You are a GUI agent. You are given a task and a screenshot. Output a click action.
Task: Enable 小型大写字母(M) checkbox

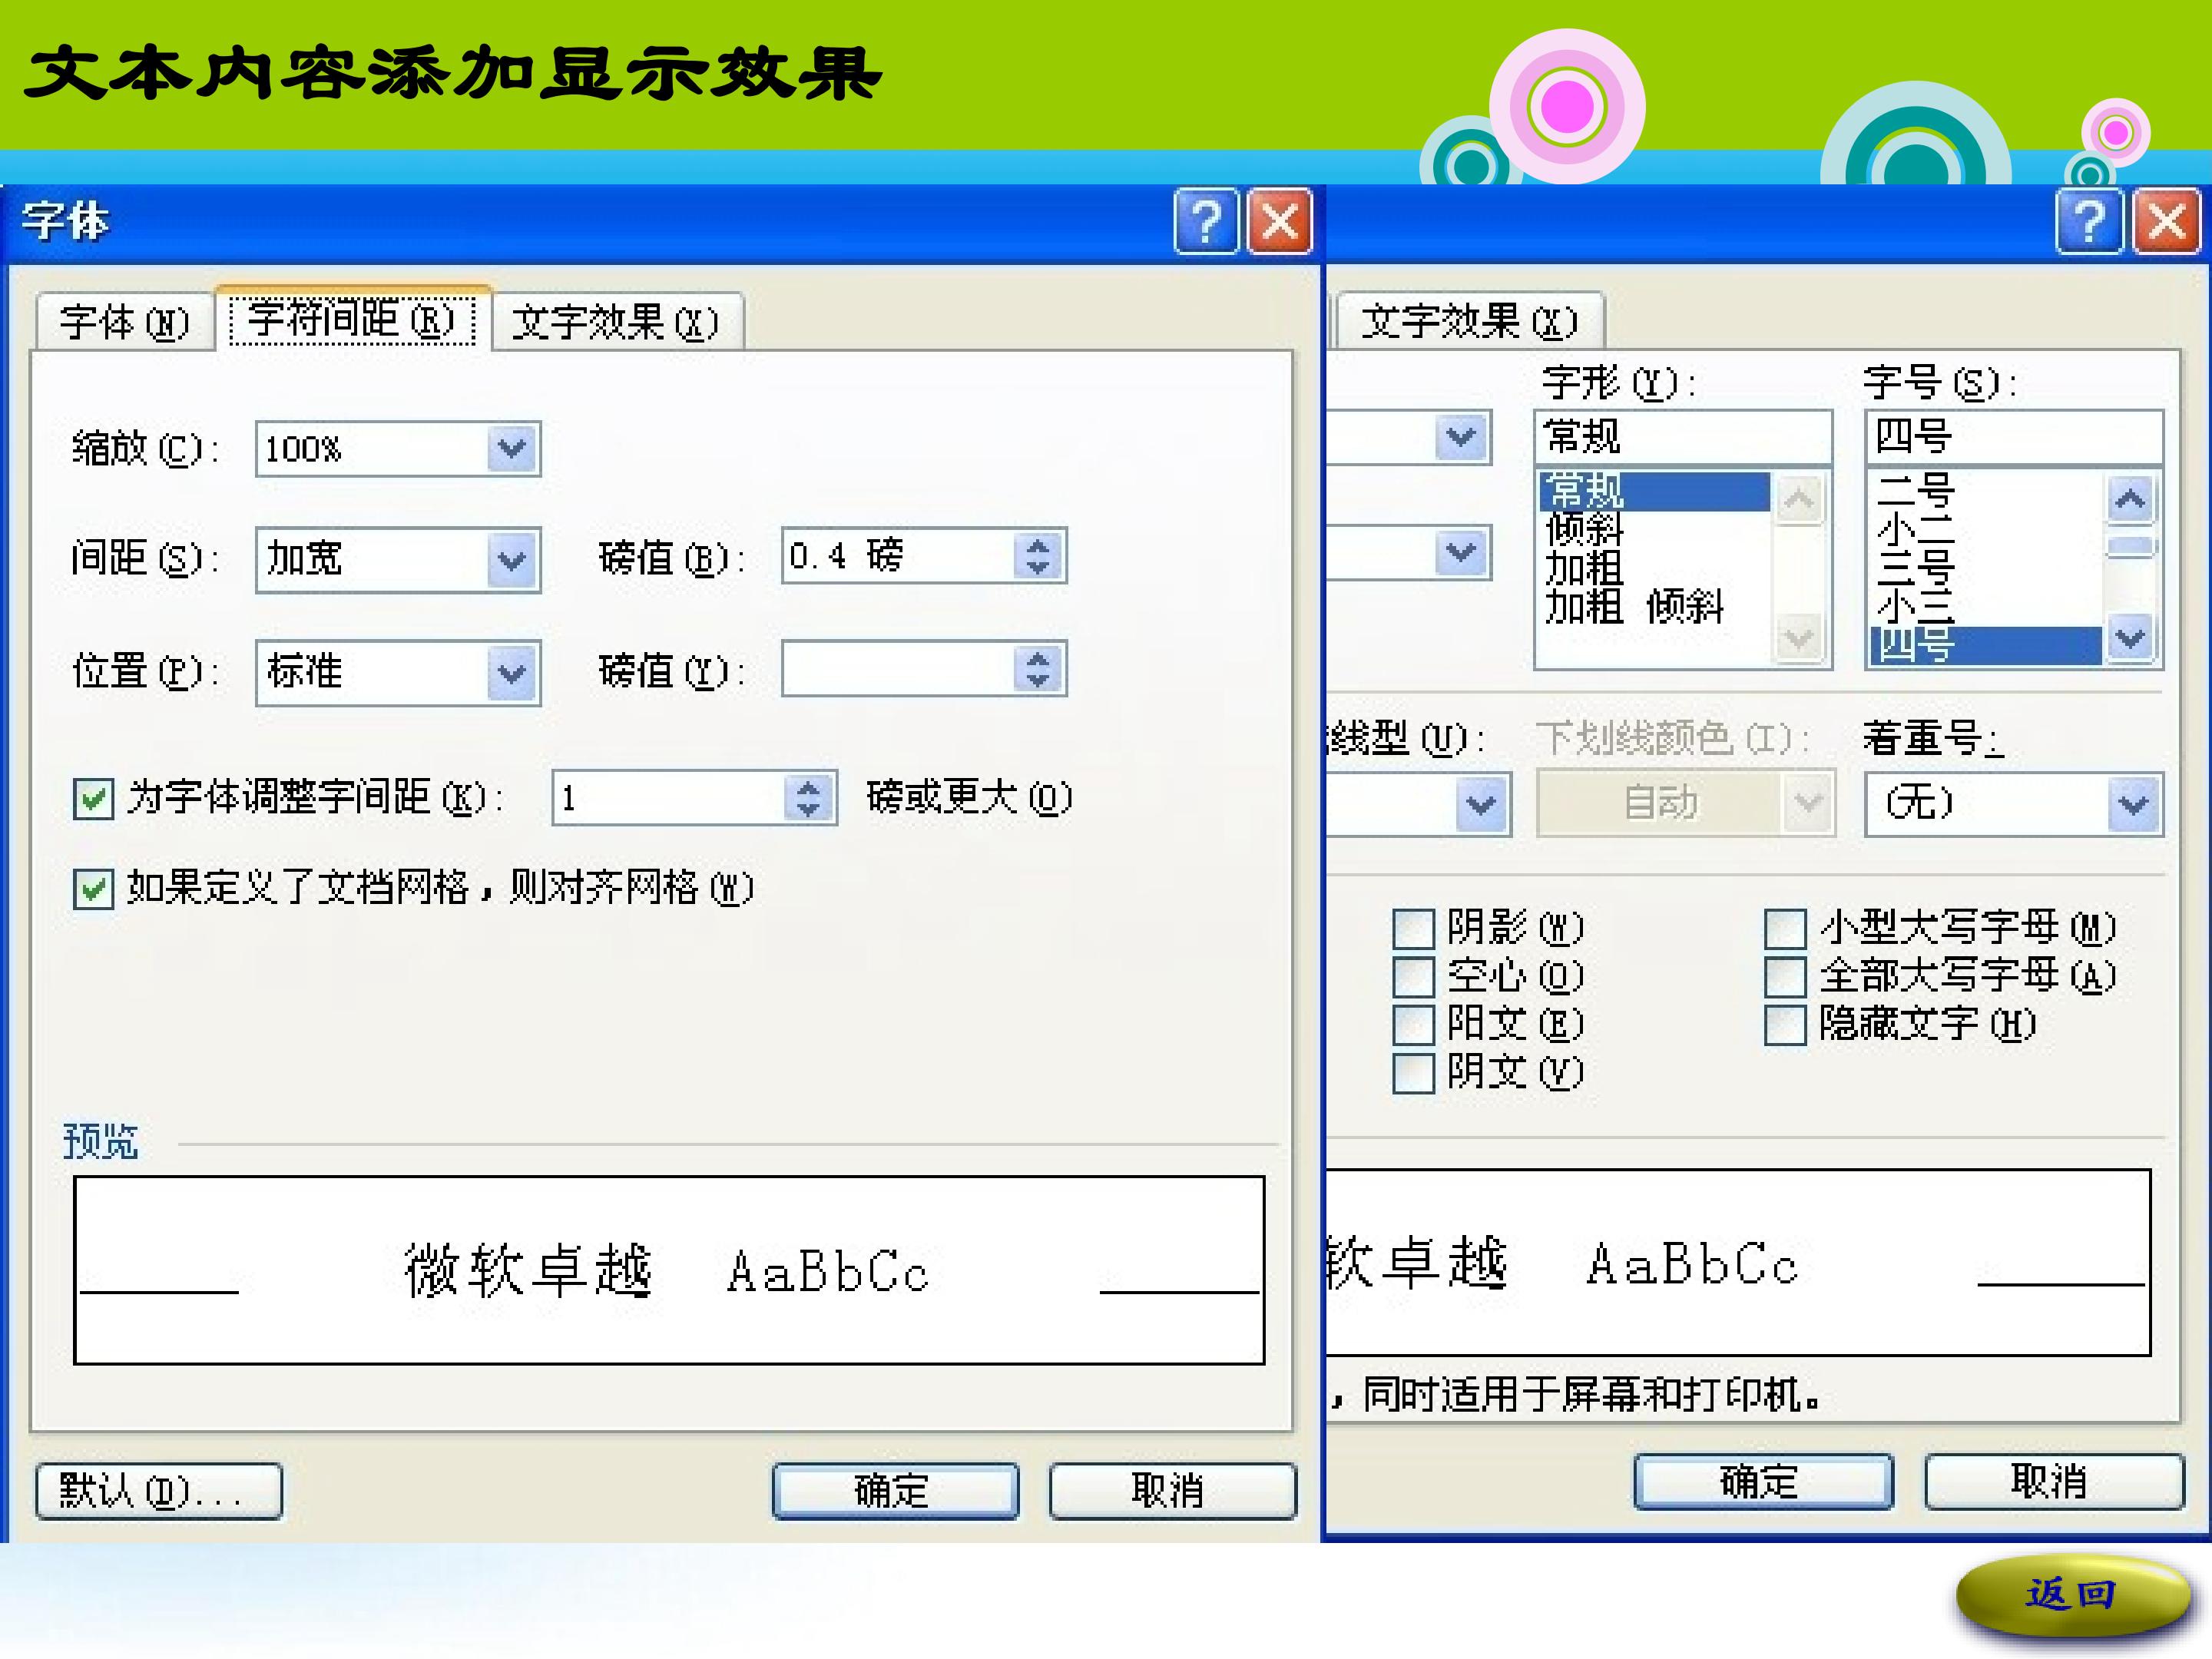click(x=1785, y=928)
